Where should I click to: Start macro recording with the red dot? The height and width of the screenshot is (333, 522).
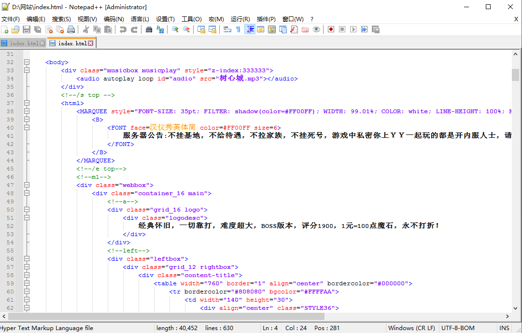331,29
